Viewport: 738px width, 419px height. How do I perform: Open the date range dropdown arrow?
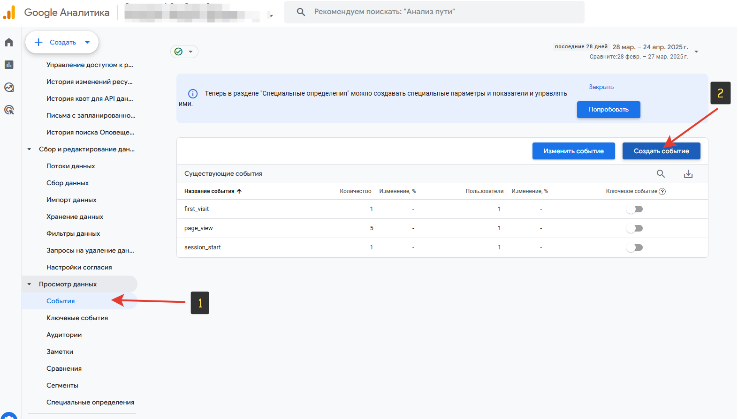(x=696, y=52)
